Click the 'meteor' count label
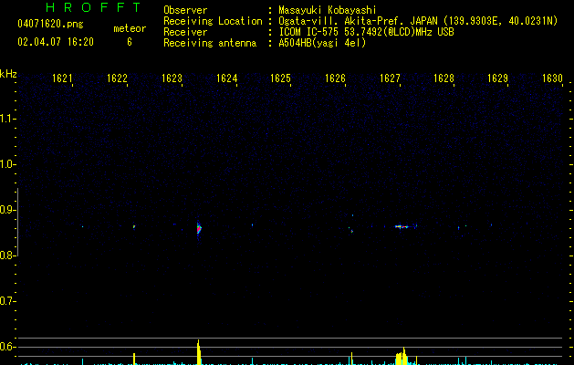This screenshot has width=574, height=365. coord(130,28)
